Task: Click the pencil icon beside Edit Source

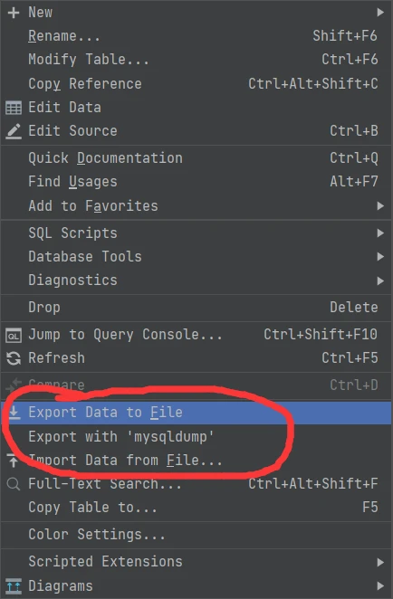Action: coord(14,131)
